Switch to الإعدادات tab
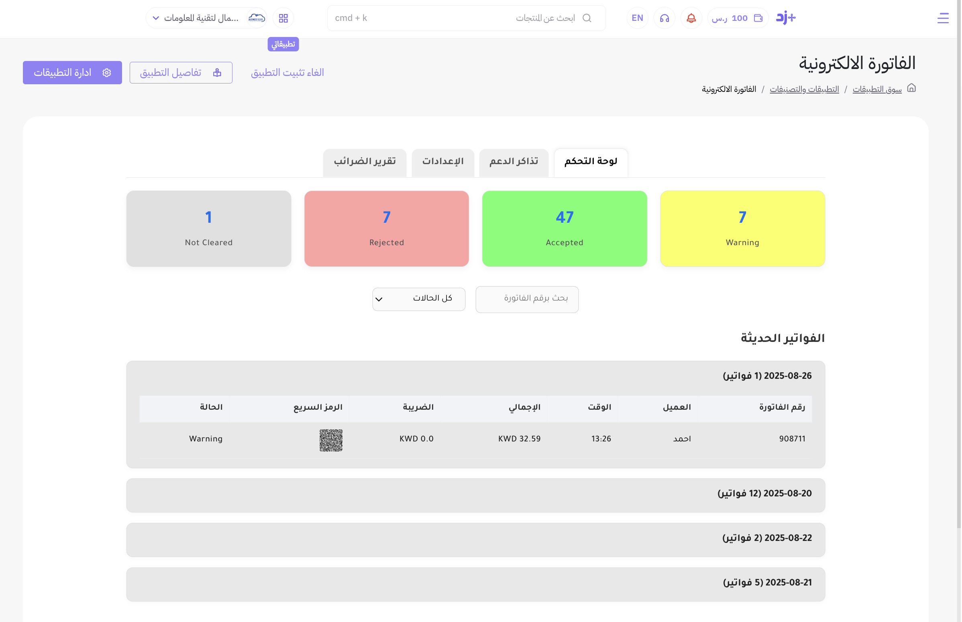 pos(442,162)
